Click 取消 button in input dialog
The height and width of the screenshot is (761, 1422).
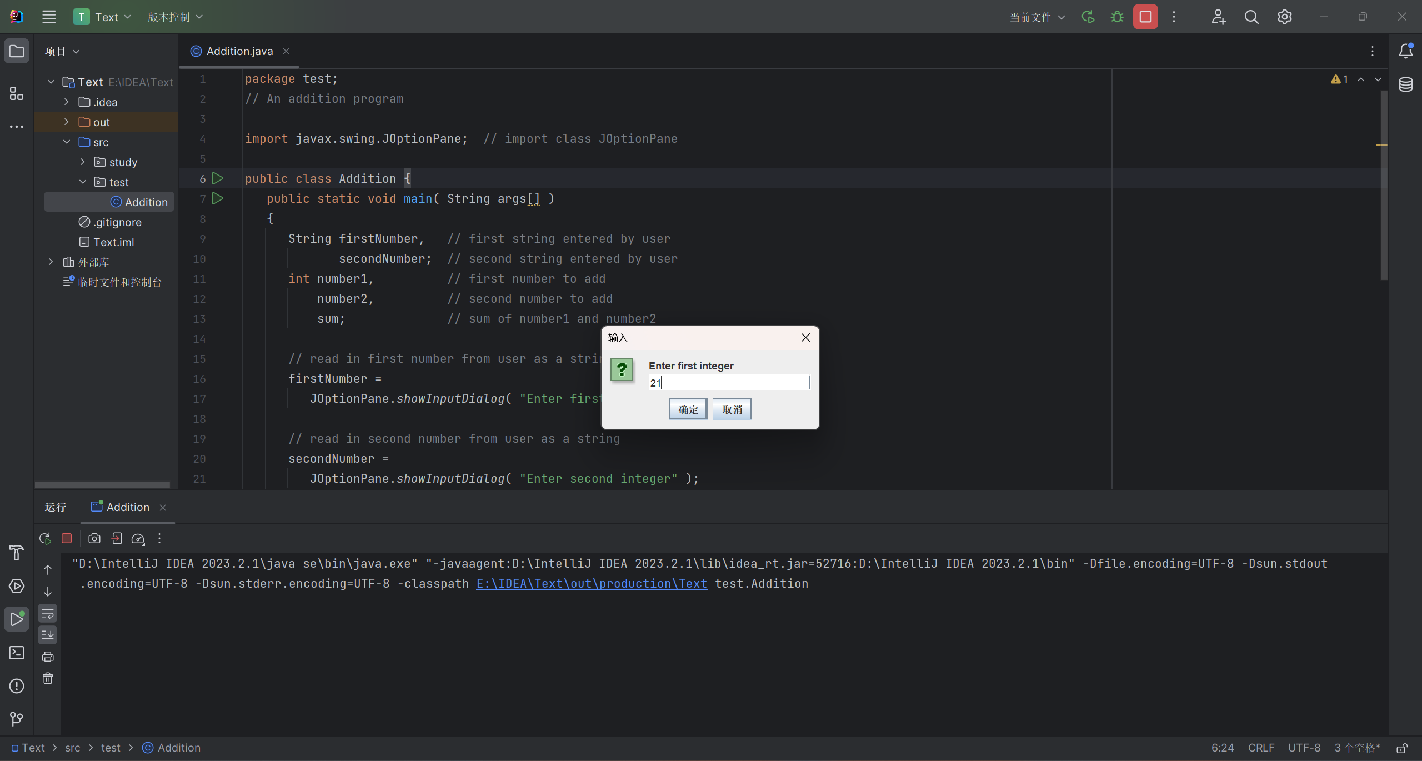coord(732,409)
